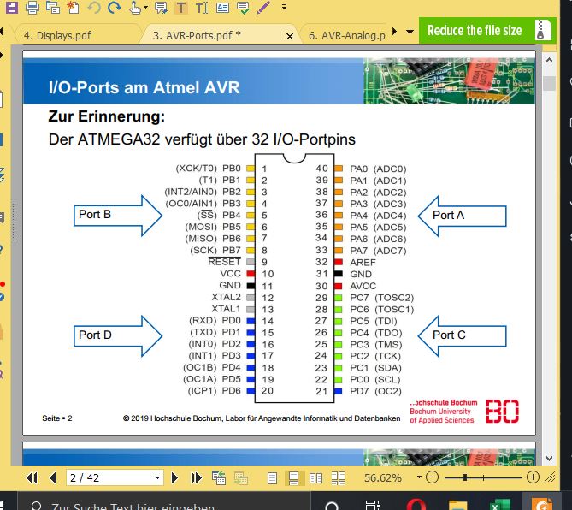Enable continuous page view mode
The width and height of the screenshot is (572, 510).
[x=293, y=477]
